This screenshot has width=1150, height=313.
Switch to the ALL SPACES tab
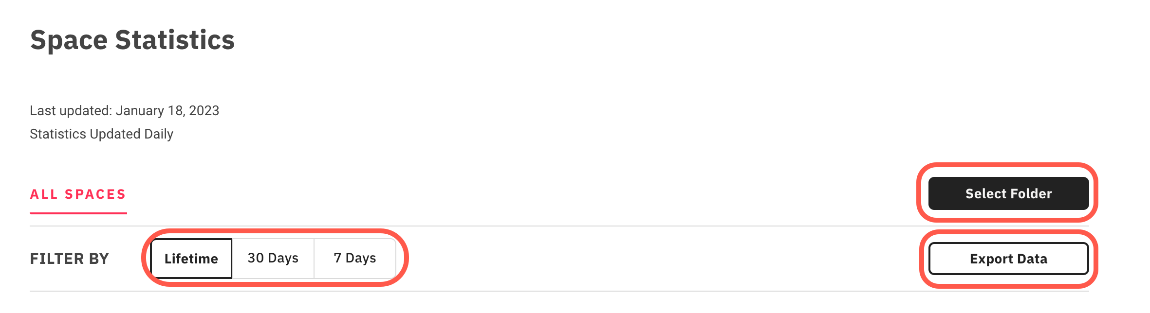point(78,194)
